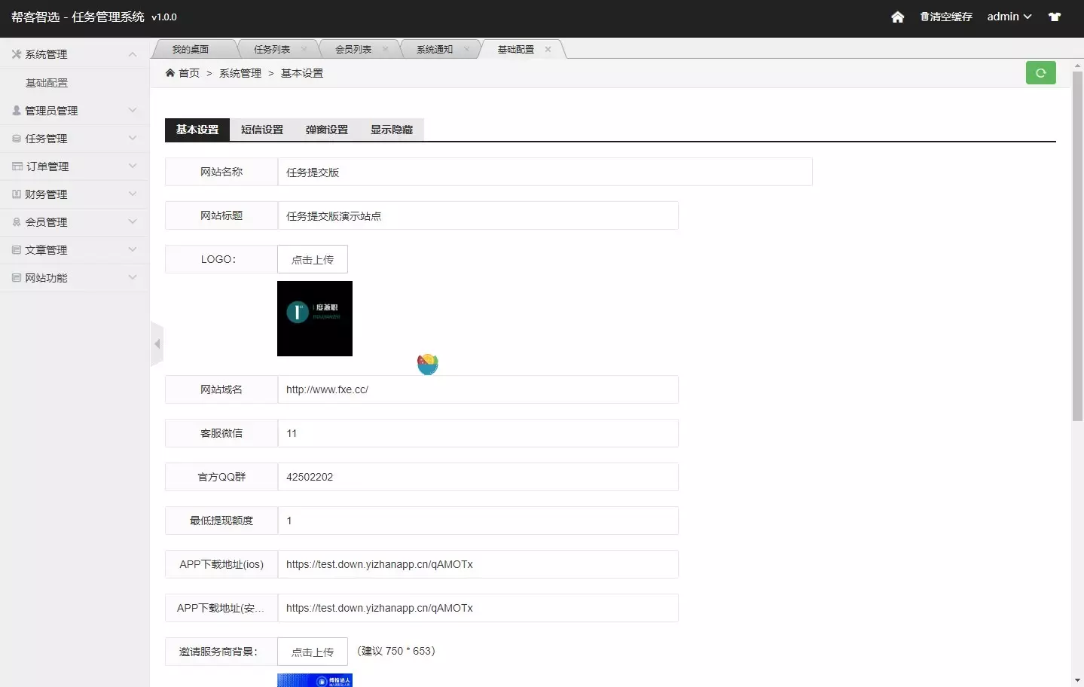Click the 财务管理 book icon
1084x687 pixels.
tap(17, 194)
